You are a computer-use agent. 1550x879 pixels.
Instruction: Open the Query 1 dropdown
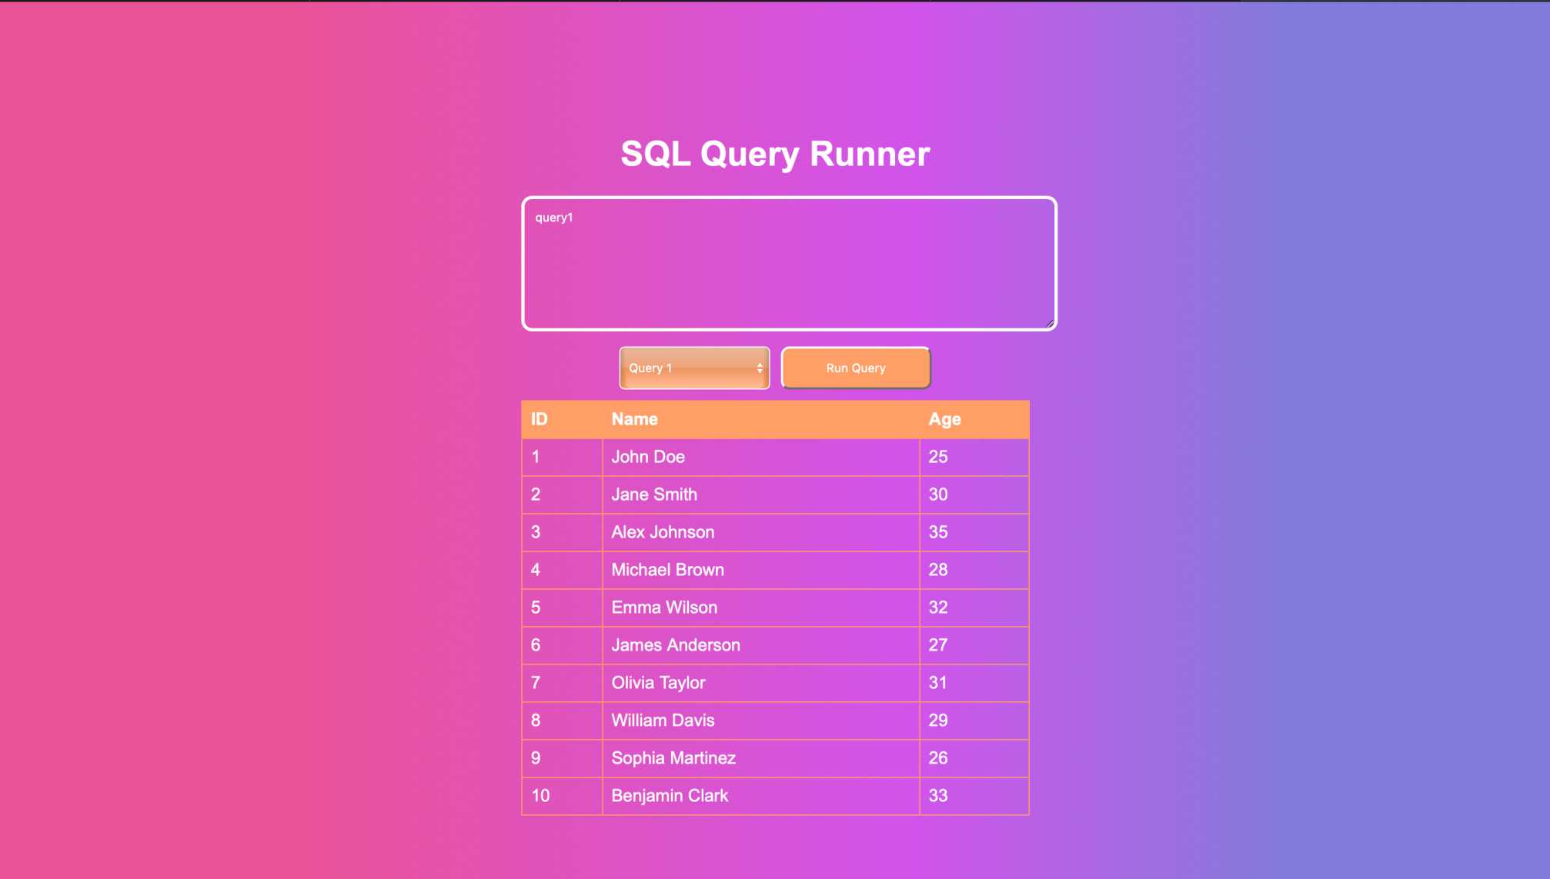point(694,368)
